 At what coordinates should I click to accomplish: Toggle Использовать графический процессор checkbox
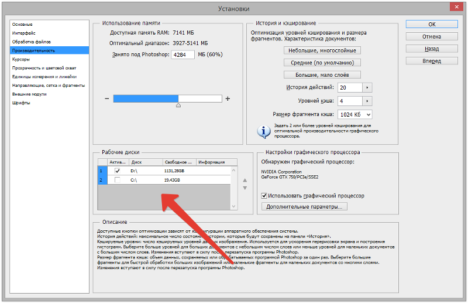click(264, 196)
